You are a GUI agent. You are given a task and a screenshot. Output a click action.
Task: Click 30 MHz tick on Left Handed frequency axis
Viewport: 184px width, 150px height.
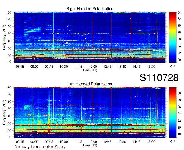click(x=9, y=123)
